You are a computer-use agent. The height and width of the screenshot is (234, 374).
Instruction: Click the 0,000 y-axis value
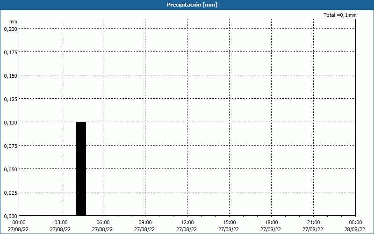tap(11, 216)
